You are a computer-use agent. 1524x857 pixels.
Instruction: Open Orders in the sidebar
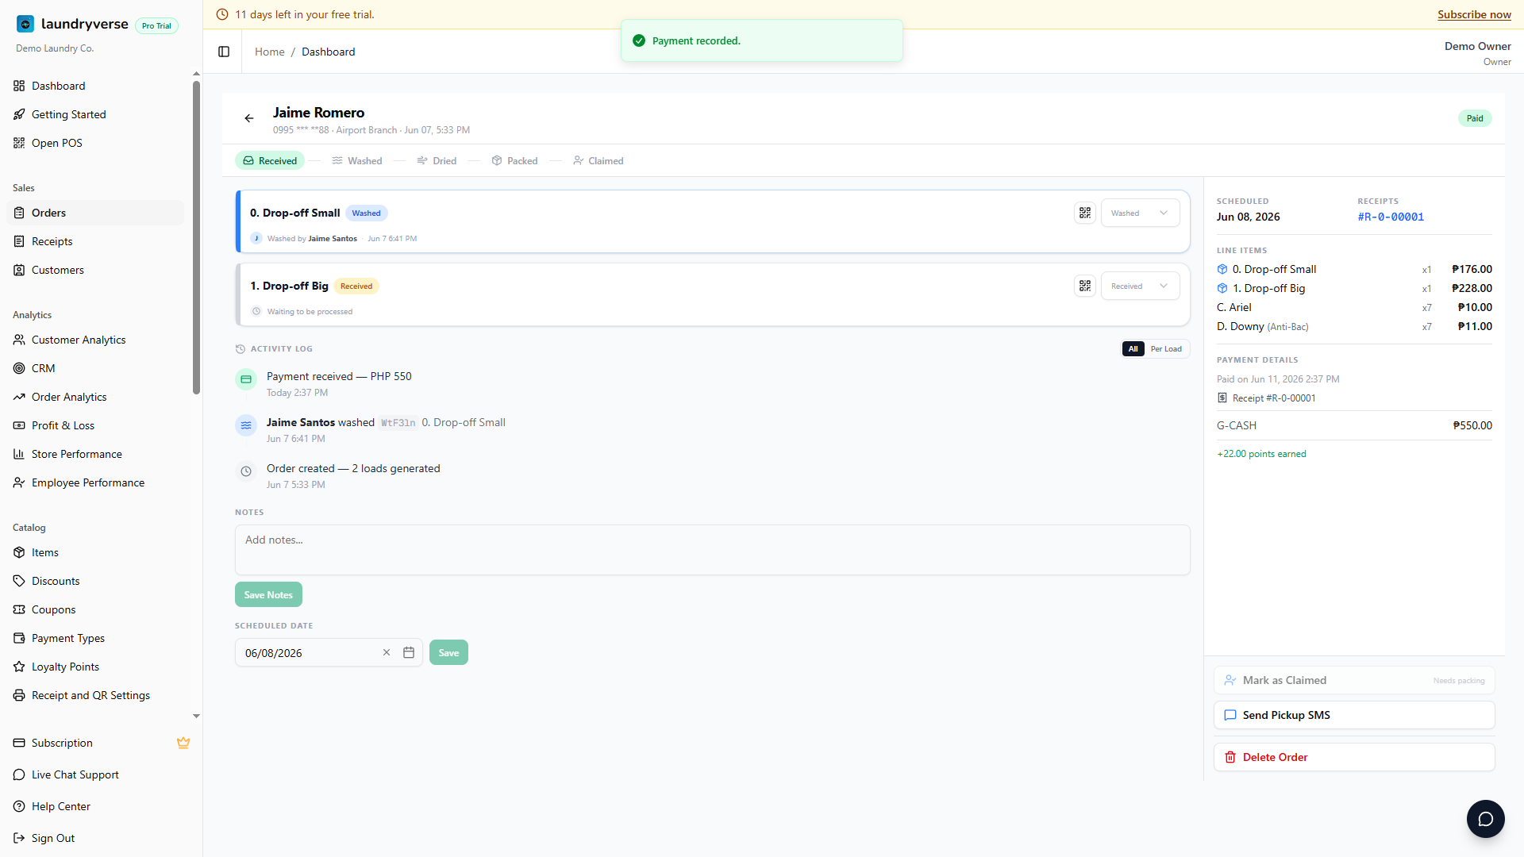(95, 213)
